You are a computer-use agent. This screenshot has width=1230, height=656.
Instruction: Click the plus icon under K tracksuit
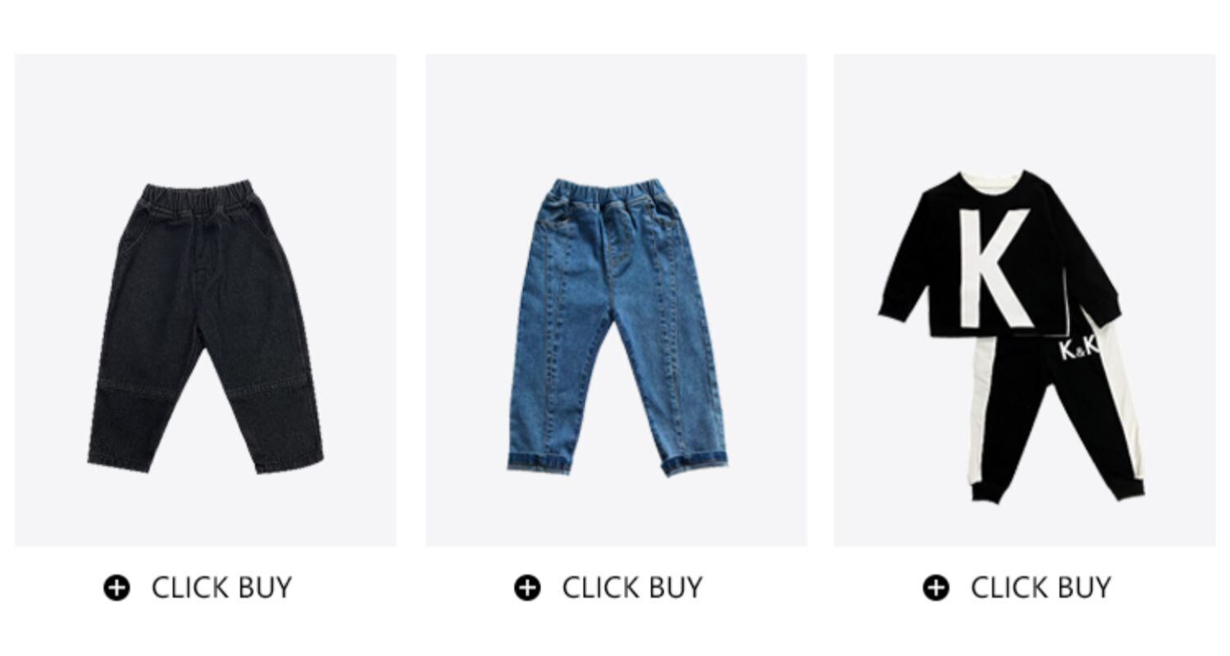[x=936, y=588]
